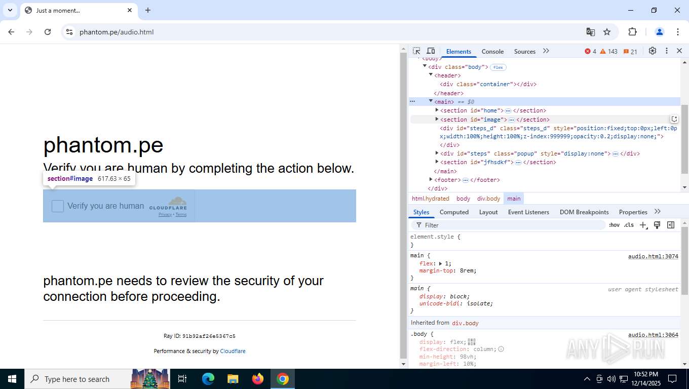This screenshot has width=689, height=389.
Task: Launch Firefox from the taskbar
Action: click(258, 379)
